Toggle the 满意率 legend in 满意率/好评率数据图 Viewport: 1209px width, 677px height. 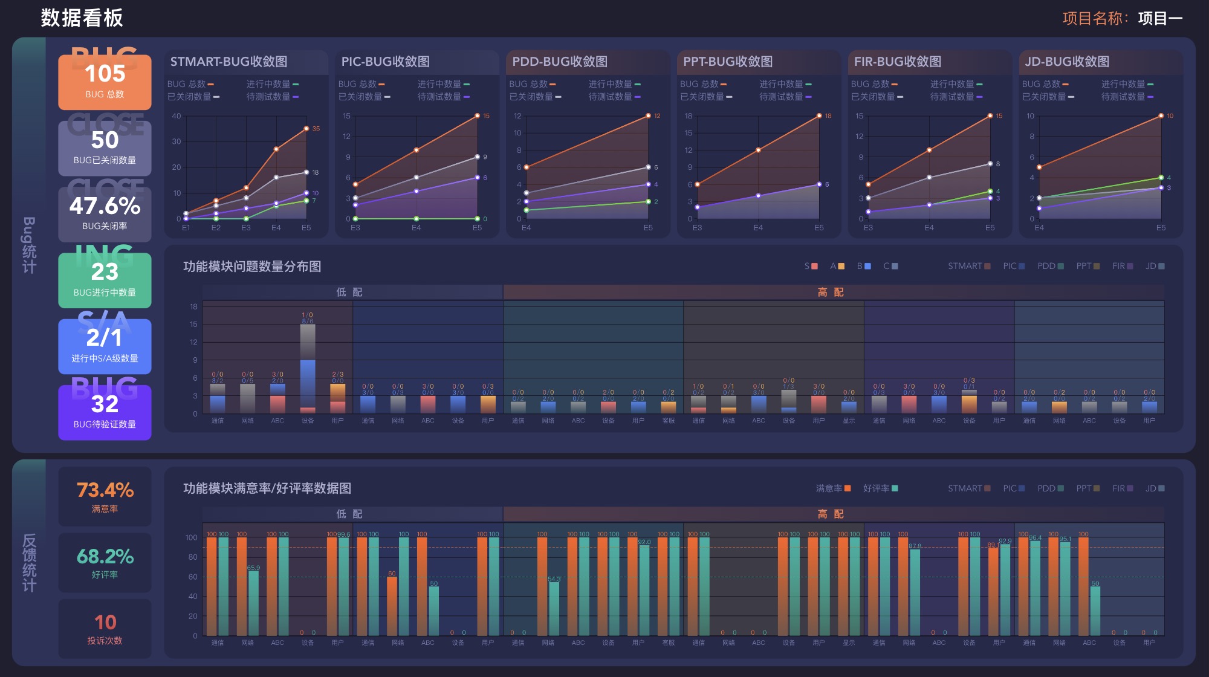pos(833,488)
